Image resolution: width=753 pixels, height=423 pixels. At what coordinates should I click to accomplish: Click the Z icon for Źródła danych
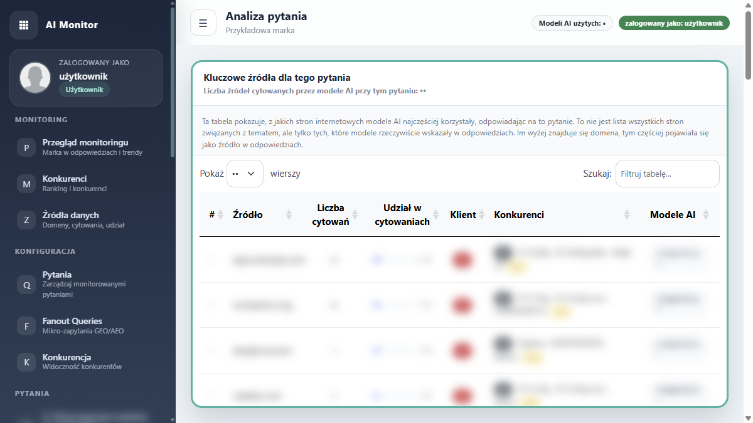[x=26, y=220]
